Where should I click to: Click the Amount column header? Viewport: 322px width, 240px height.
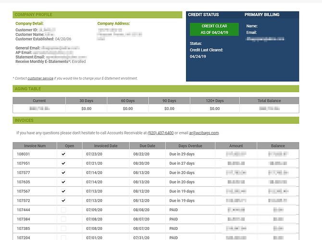click(236, 146)
